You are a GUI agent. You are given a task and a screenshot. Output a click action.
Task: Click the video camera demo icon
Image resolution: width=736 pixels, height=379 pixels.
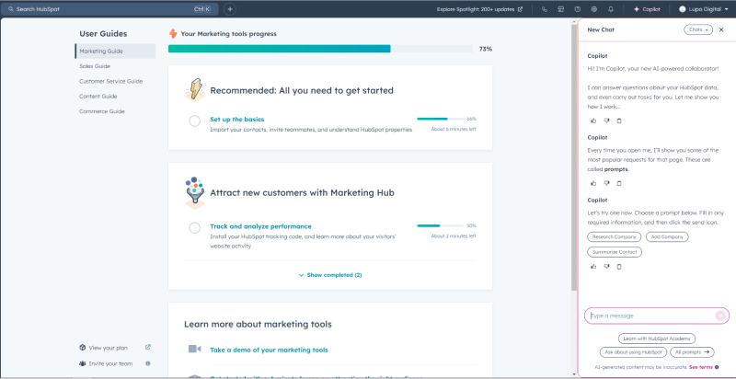tap(194, 349)
